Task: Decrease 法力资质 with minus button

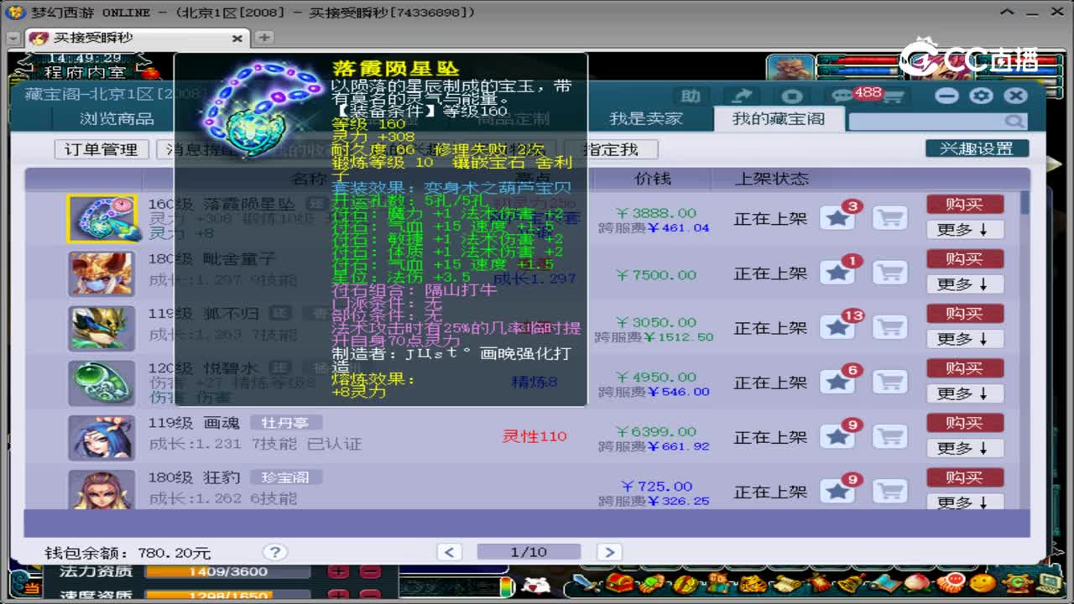Action: [x=370, y=572]
